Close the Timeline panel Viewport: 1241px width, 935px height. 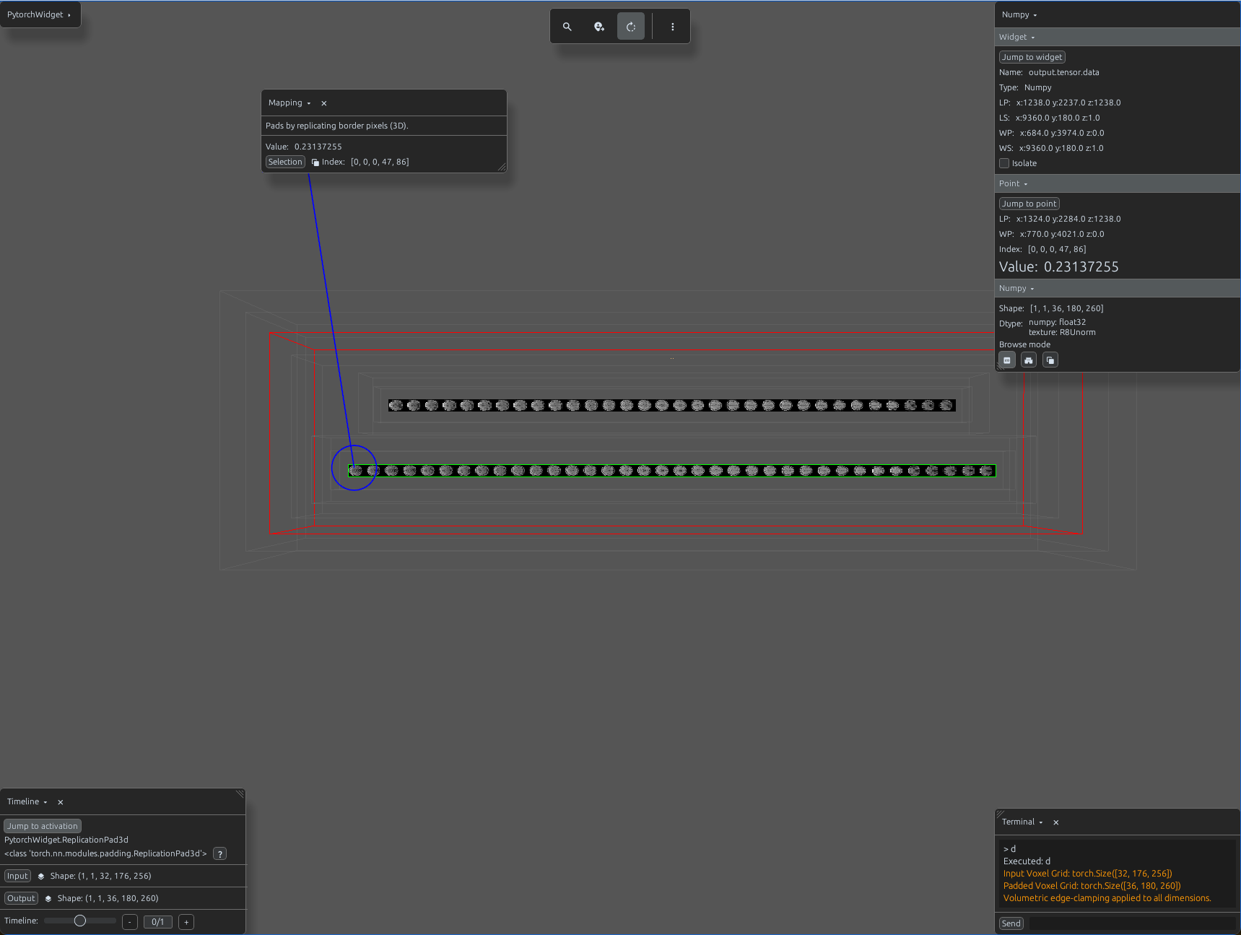coord(61,802)
